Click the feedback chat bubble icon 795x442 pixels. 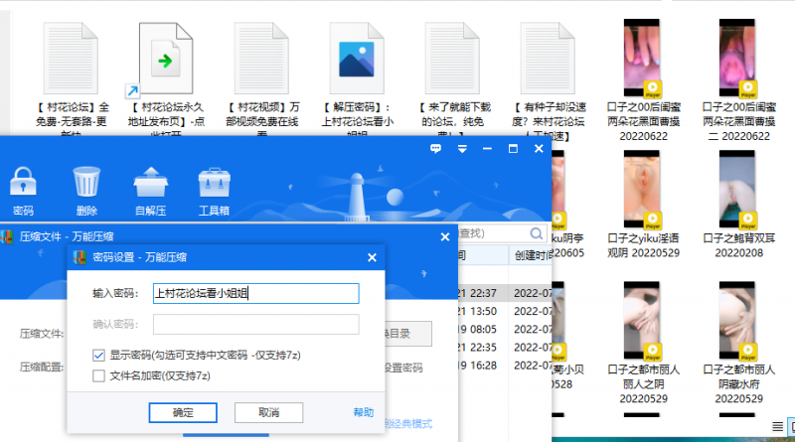(x=435, y=149)
